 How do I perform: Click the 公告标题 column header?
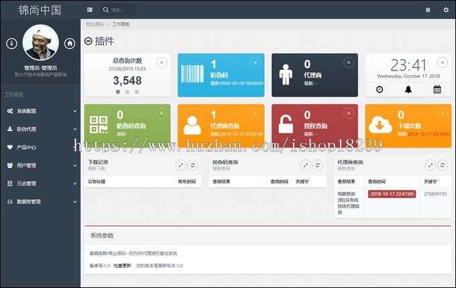tap(97, 181)
